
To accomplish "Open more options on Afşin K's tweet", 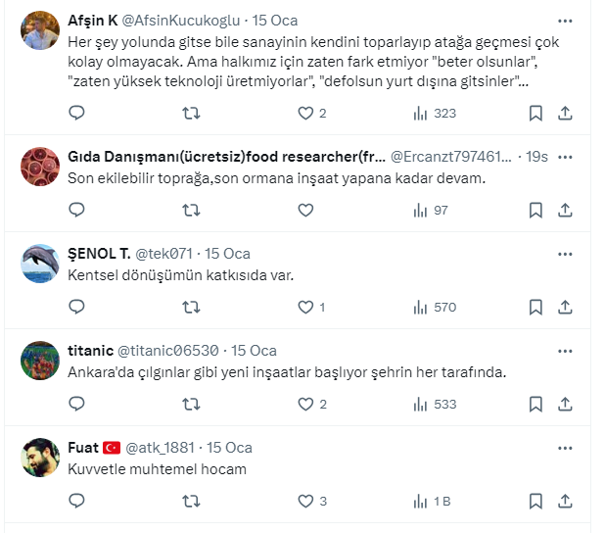I will point(565,21).
